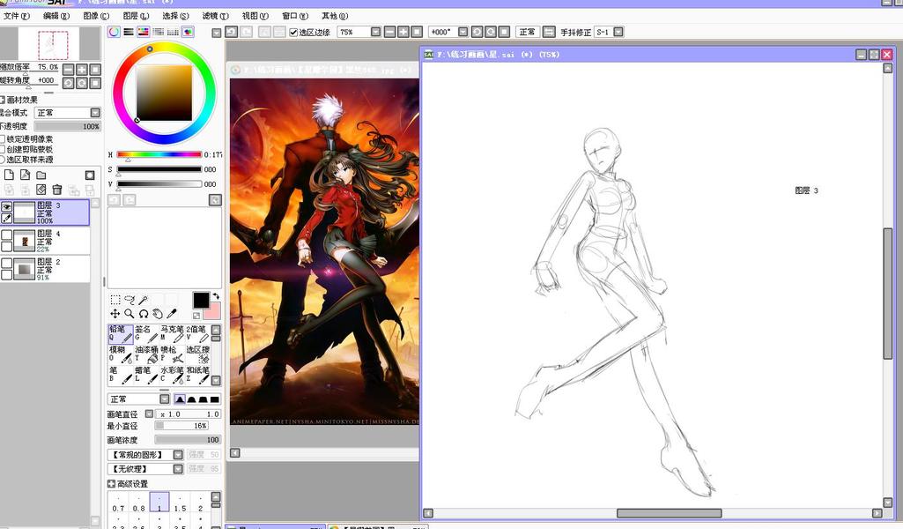
Task: Select the 铅笔 pencil tool
Action: click(121, 333)
